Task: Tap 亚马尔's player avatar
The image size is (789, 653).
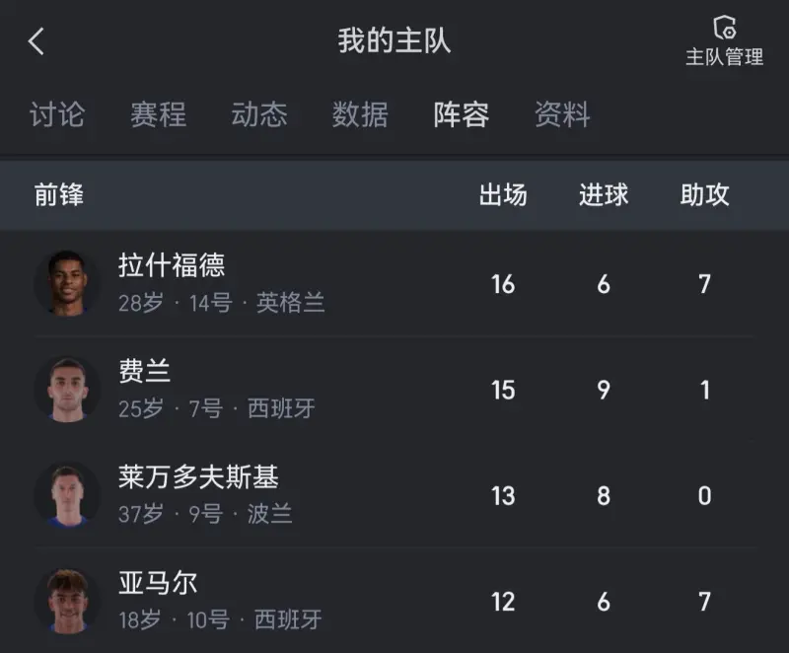Action: [67, 601]
